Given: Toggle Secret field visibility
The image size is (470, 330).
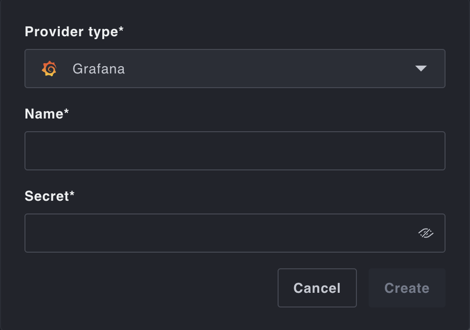Looking at the screenshot, I should [x=426, y=233].
